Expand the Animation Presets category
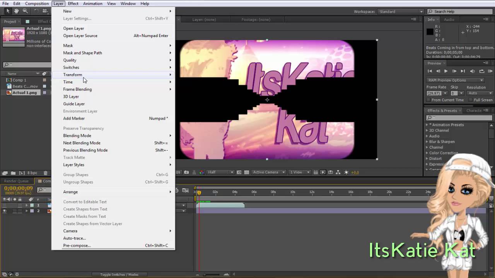Screen dimensions: 495x278 pos(427,125)
